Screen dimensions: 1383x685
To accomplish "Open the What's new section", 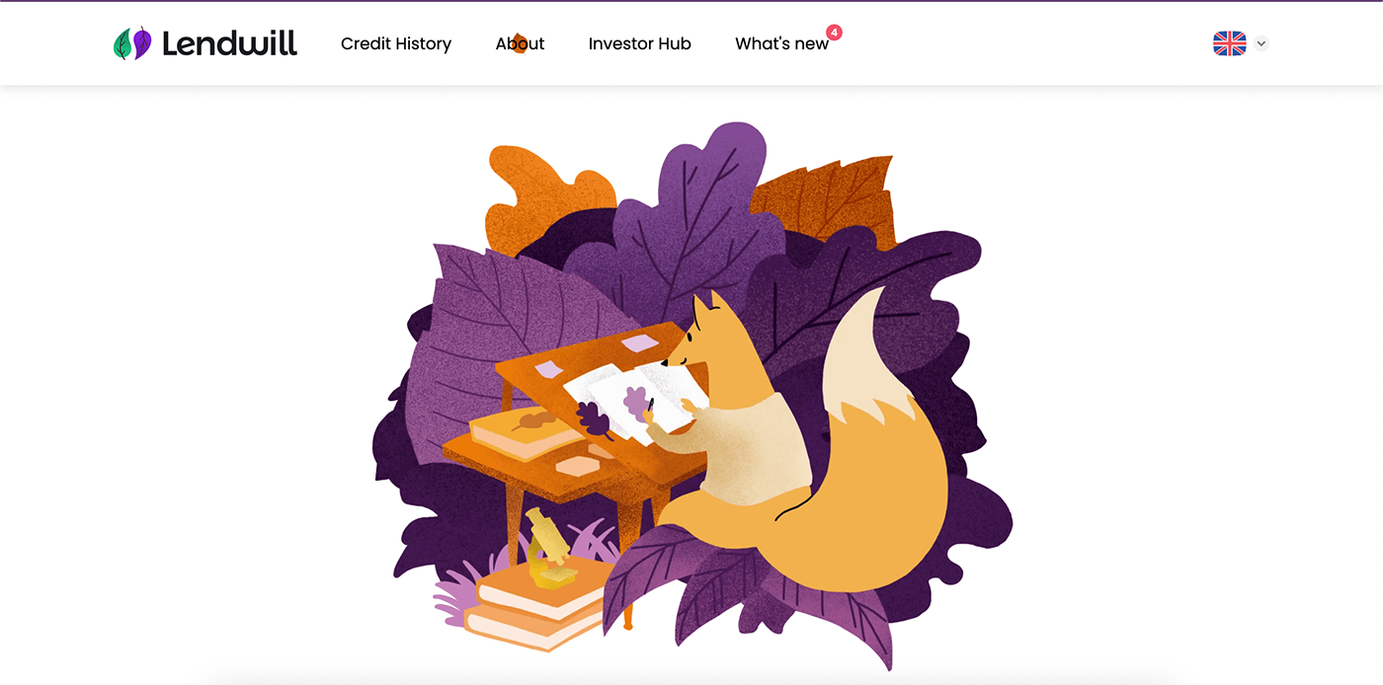I will pyautogui.click(x=781, y=43).
